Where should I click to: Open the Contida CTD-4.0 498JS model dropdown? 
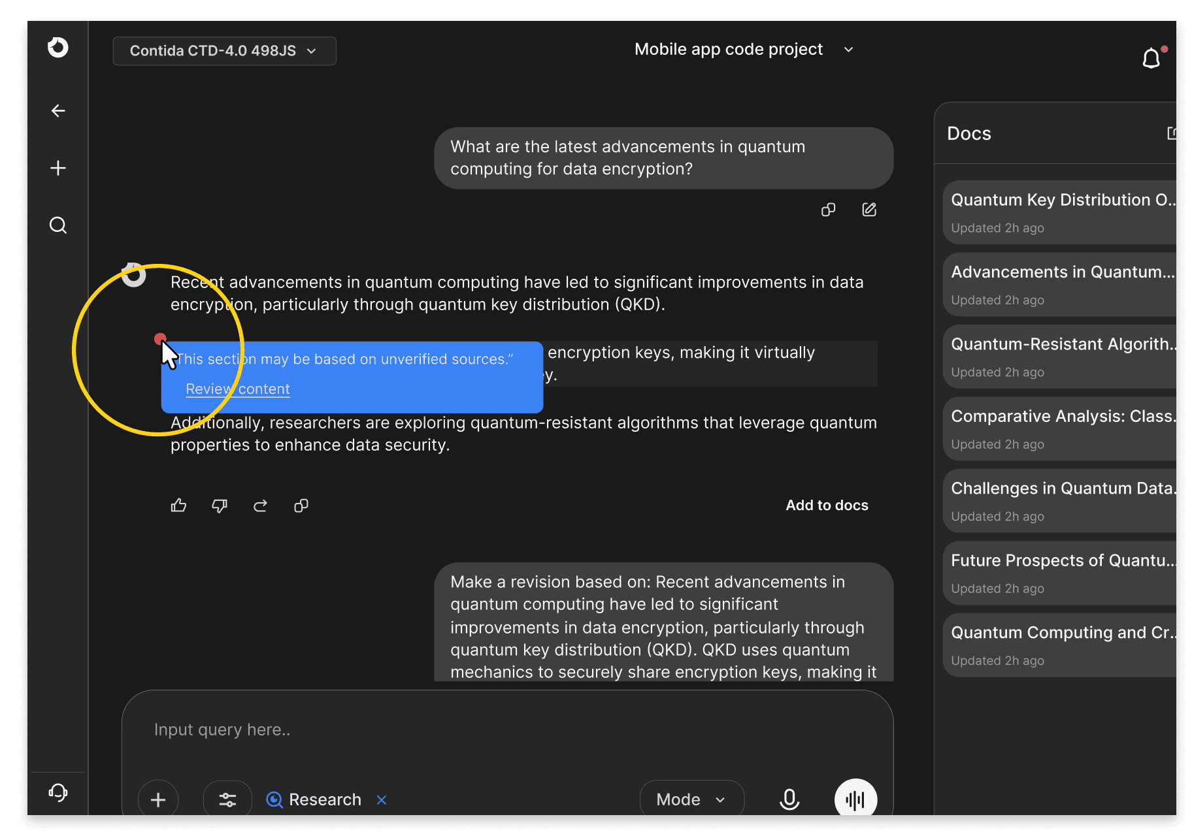224,51
